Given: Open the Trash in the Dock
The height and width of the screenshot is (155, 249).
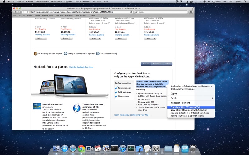Looking at the screenshot, I should (x=193, y=148).
